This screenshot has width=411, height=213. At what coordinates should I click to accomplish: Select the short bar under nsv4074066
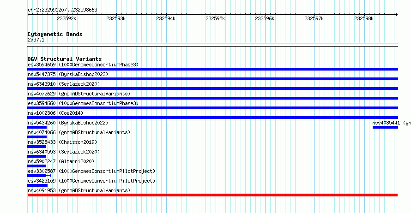point(37,137)
